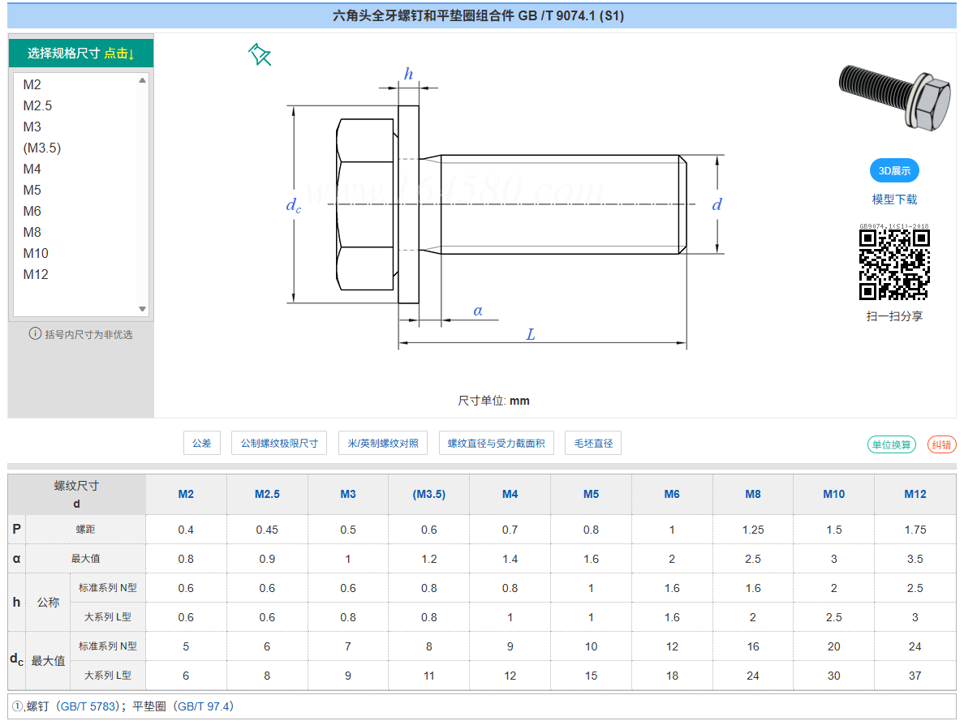Open the GB/T 5783 standard link
The width and height of the screenshot is (964, 721).
[x=88, y=706]
